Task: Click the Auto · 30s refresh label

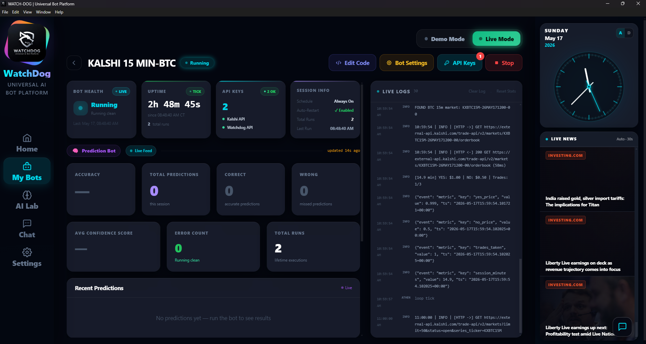Action: 624,139
